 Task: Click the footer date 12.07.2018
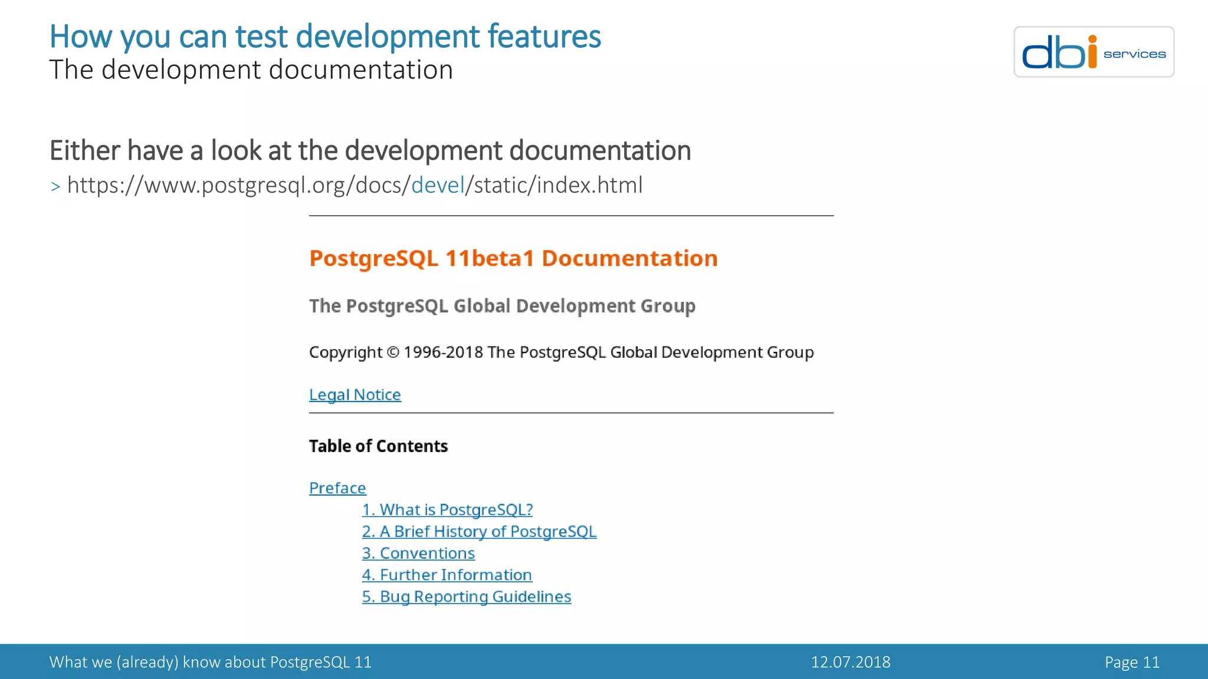(851, 662)
